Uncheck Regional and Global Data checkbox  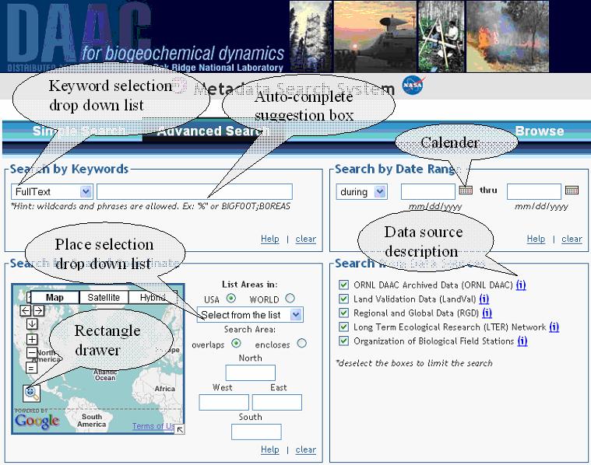pos(343,313)
